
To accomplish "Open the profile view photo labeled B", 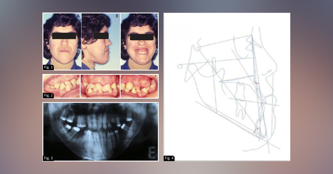I will tap(101, 41).
